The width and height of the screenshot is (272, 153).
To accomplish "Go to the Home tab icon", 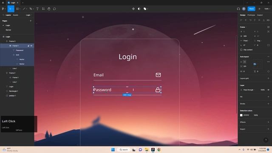I will [3, 3].
